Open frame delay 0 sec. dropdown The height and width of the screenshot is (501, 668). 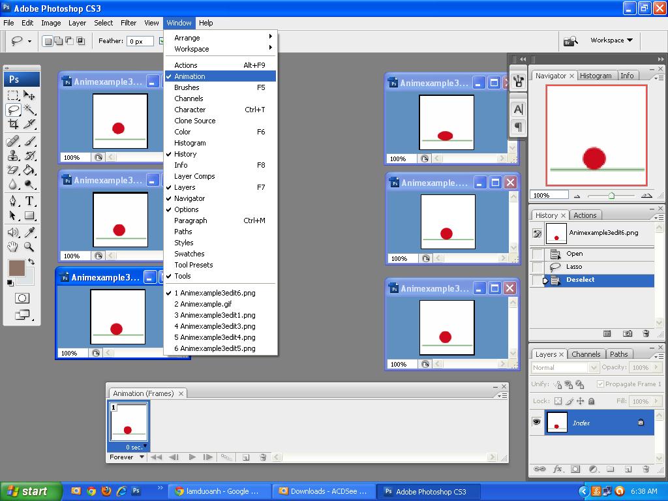[136, 447]
